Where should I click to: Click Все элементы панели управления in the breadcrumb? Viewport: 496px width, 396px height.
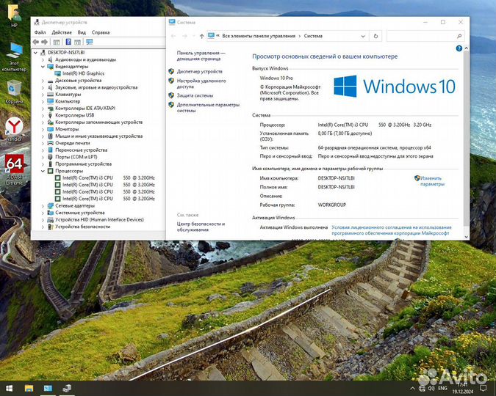pyautogui.click(x=259, y=36)
